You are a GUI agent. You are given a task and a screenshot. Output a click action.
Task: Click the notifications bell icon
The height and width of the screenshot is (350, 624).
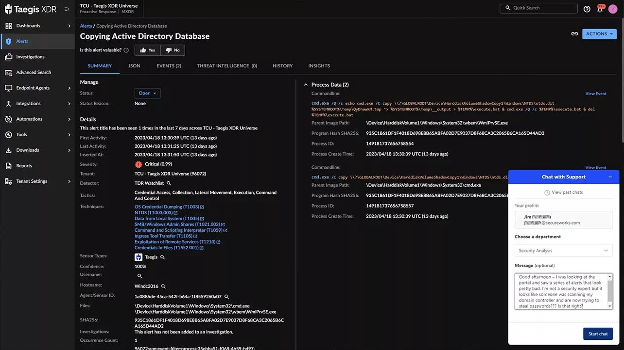(x=600, y=9)
